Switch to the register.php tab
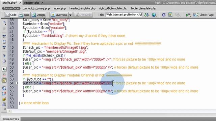216x121 pixels. coord(32,3)
